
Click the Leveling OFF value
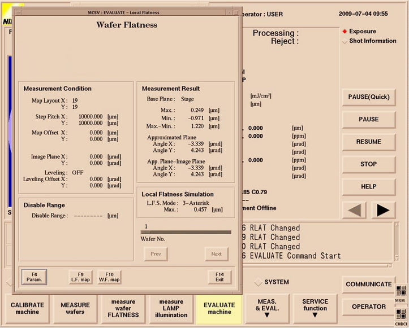(78, 173)
